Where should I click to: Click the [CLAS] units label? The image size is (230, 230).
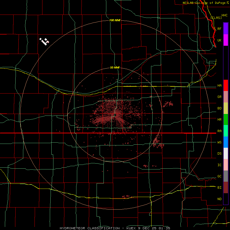point(216,18)
